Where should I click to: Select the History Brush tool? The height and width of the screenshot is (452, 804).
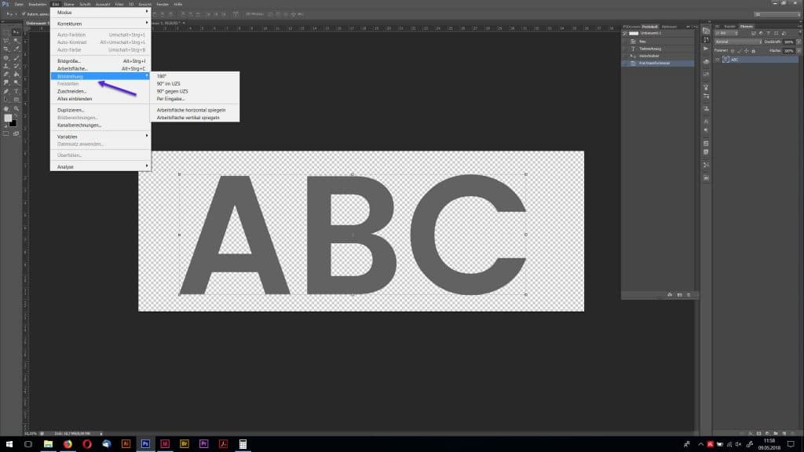tap(16, 66)
